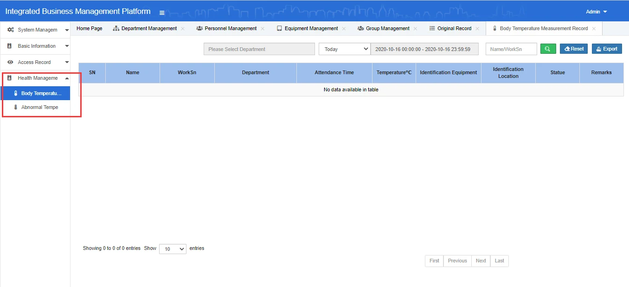Image resolution: width=629 pixels, height=287 pixels.
Task: Open the entries per page dropdown
Action: tap(173, 249)
